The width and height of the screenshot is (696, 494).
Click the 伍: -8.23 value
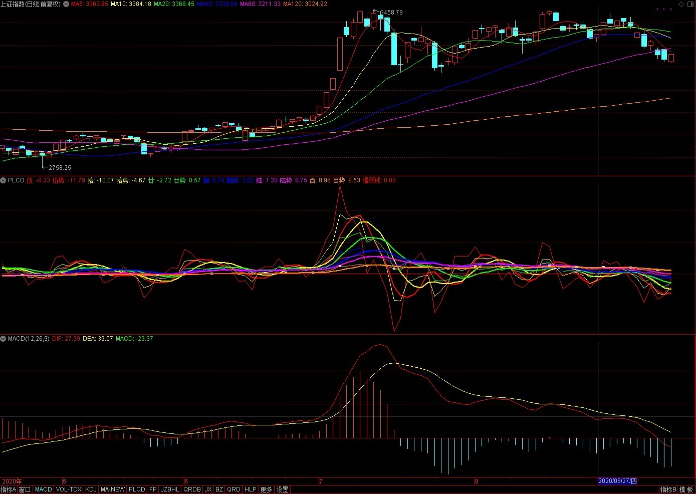[x=39, y=180]
